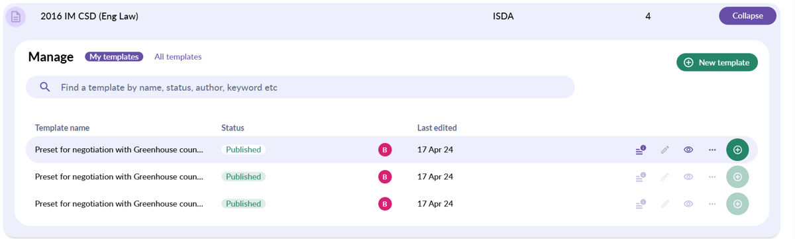Open the comments list icon in third row
Screen dimensions: 795x239
point(640,205)
